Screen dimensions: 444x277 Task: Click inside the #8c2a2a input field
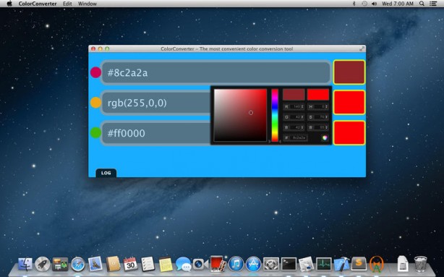click(215, 72)
